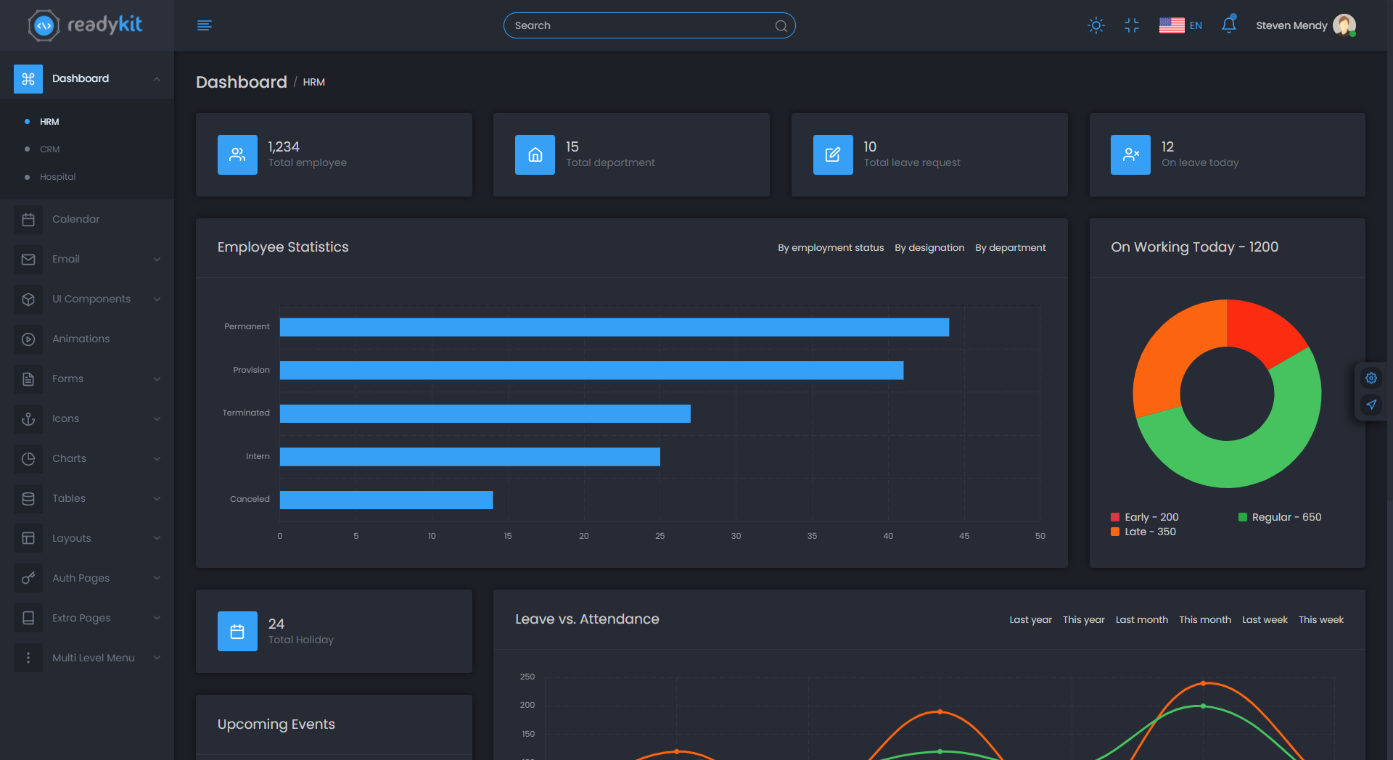Open the CRM dashboard link
The image size is (1393, 760).
click(x=49, y=149)
